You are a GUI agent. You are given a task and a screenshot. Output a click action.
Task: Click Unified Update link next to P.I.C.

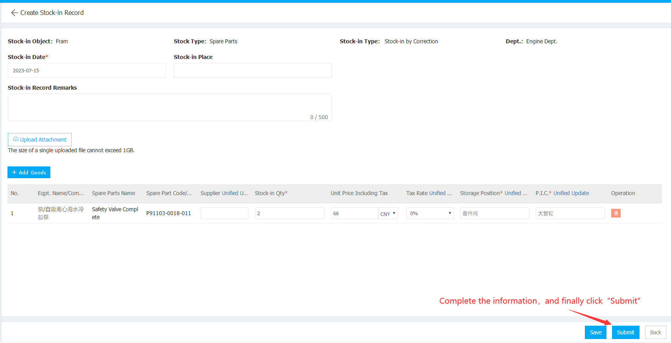[571, 193]
